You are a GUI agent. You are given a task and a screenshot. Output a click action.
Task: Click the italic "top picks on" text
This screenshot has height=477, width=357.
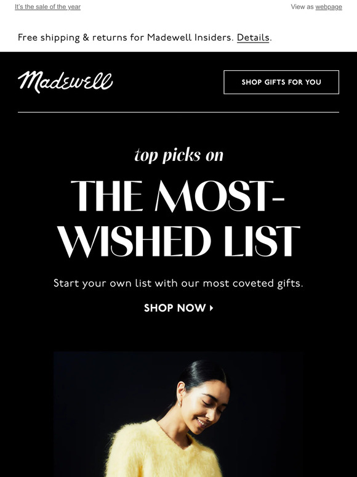[x=178, y=155]
